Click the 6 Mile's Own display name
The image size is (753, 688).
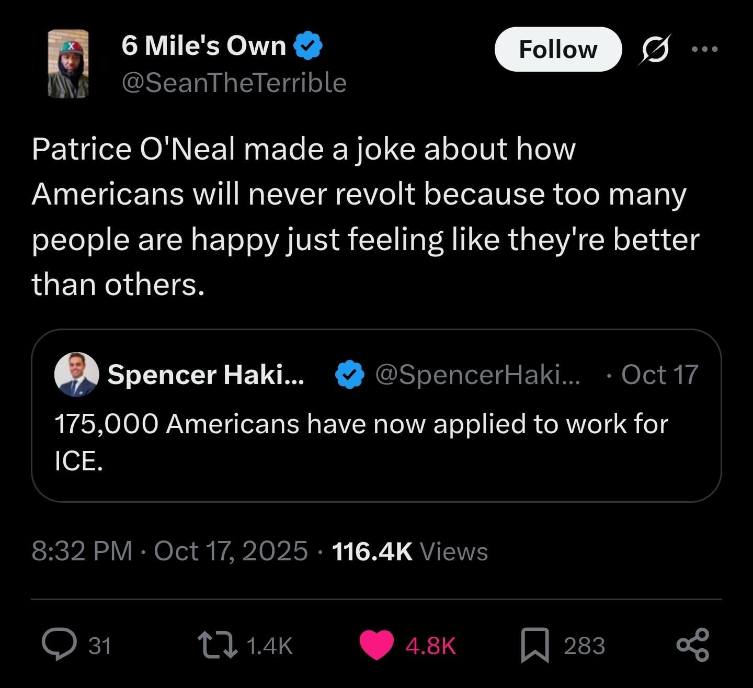pos(204,46)
